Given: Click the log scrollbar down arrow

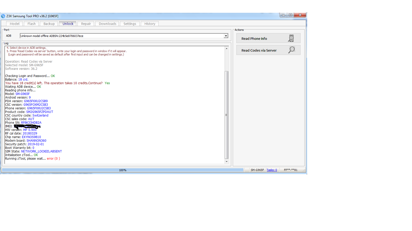Looking at the screenshot, I should tap(227, 161).
